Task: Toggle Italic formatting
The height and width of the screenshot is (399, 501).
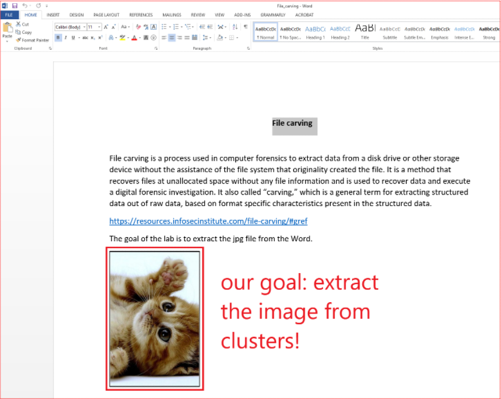Action: coord(66,38)
